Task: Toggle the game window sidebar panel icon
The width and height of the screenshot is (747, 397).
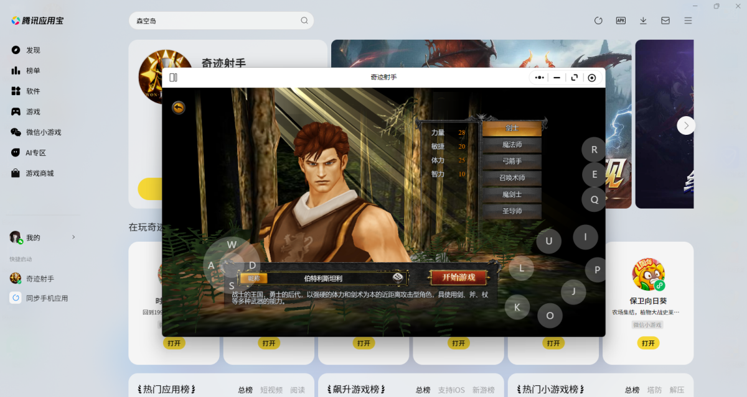Action: pos(174,78)
